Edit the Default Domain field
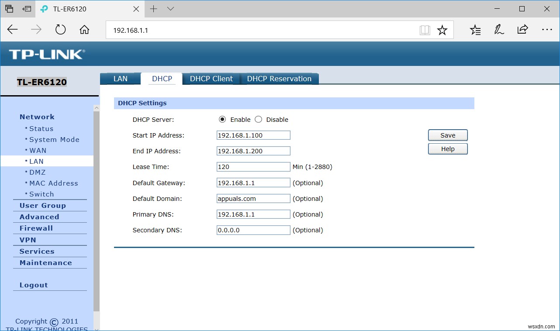 [x=253, y=199]
